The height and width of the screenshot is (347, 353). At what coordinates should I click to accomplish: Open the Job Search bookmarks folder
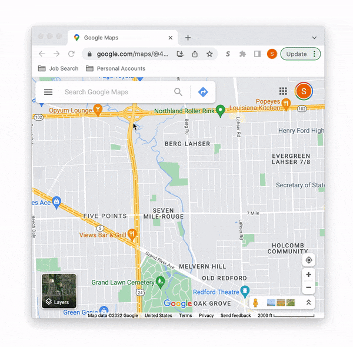58,68
